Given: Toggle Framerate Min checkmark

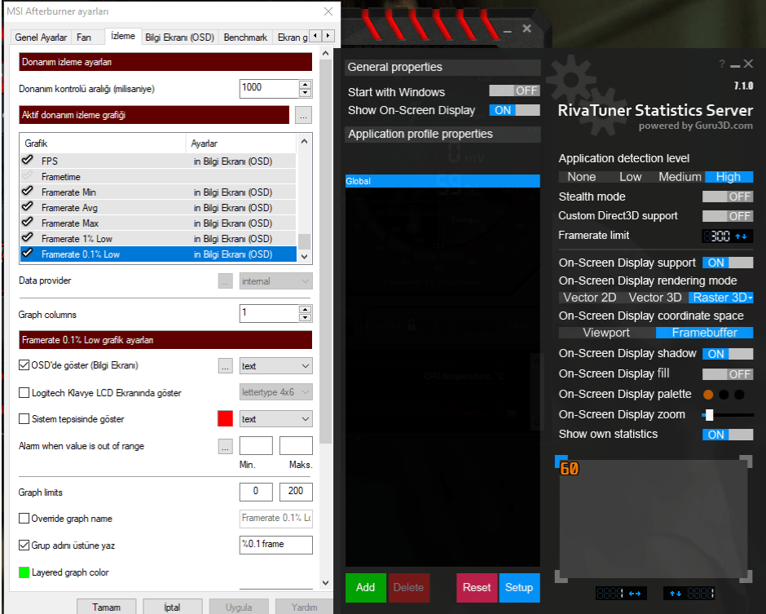Looking at the screenshot, I should coord(28,192).
